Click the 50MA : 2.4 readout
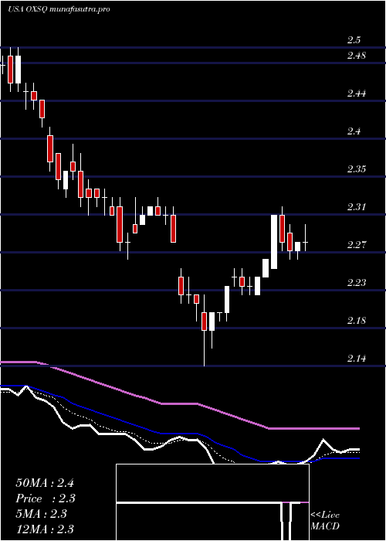 (45, 483)
